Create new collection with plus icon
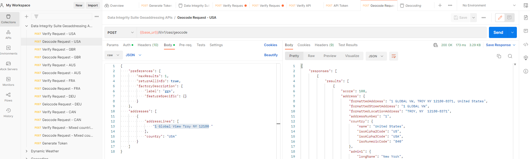The width and height of the screenshot is (530, 159). tap(27, 16)
